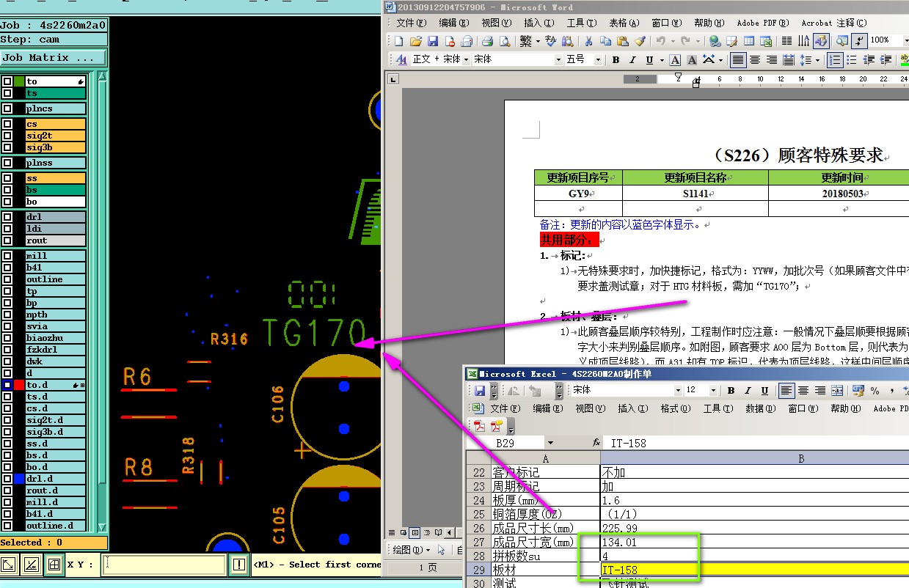
Task: Click Undo arrow in Word toolbar
Action: (661, 41)
